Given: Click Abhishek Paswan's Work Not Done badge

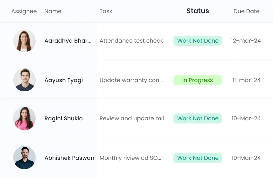Looking at the screenshot, I should [x=198, y=158].
